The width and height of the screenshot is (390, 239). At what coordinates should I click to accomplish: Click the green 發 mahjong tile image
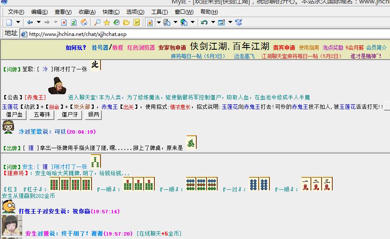[191, 142]
